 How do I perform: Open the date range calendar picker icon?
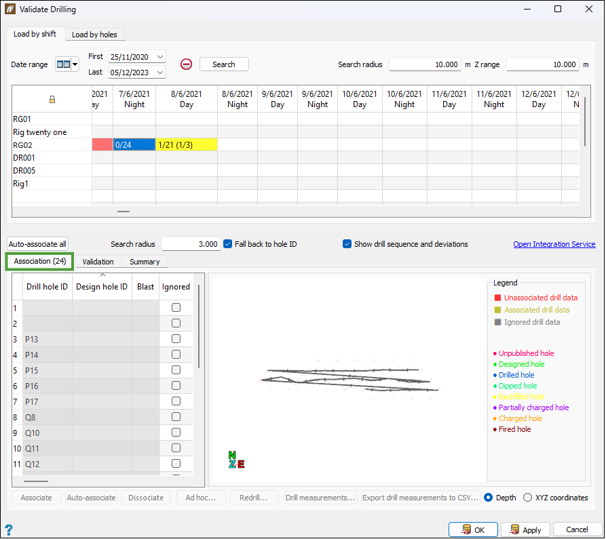pyautogui.click(x=63, y=64)
